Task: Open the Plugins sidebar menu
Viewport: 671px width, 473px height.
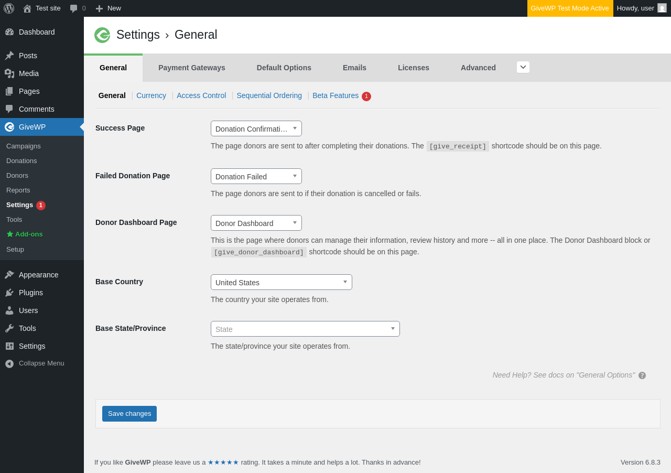Action: [31, 293]
